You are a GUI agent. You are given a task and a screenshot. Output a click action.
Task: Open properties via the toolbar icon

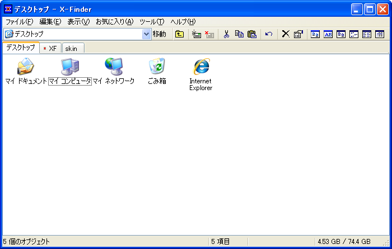[x=298, y=34]
